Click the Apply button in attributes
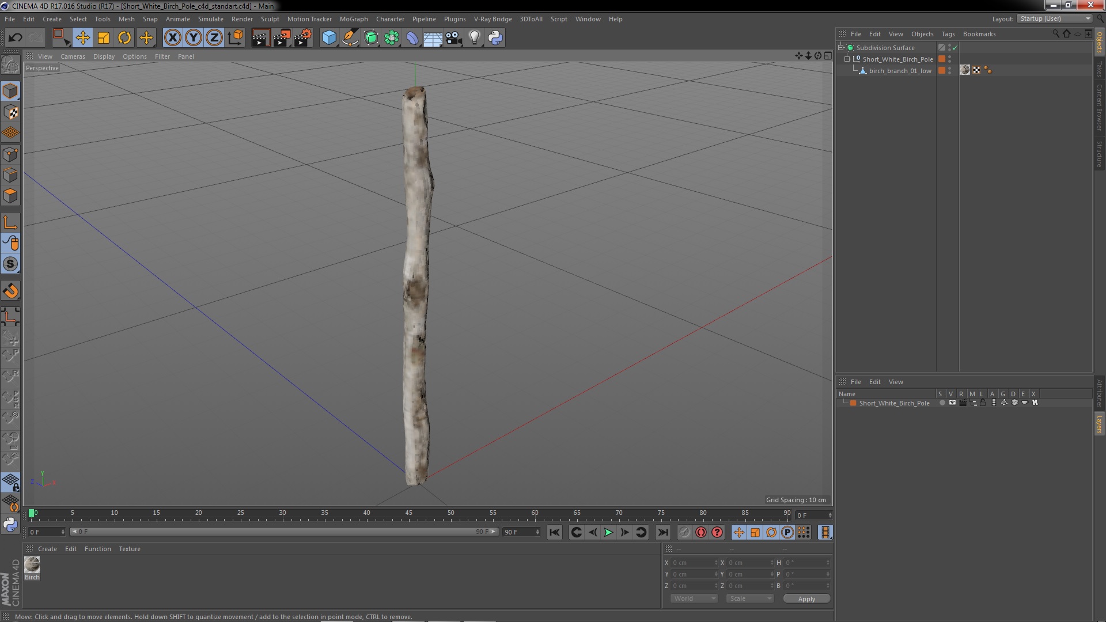The image size is (1106, 622). point(806,598)
